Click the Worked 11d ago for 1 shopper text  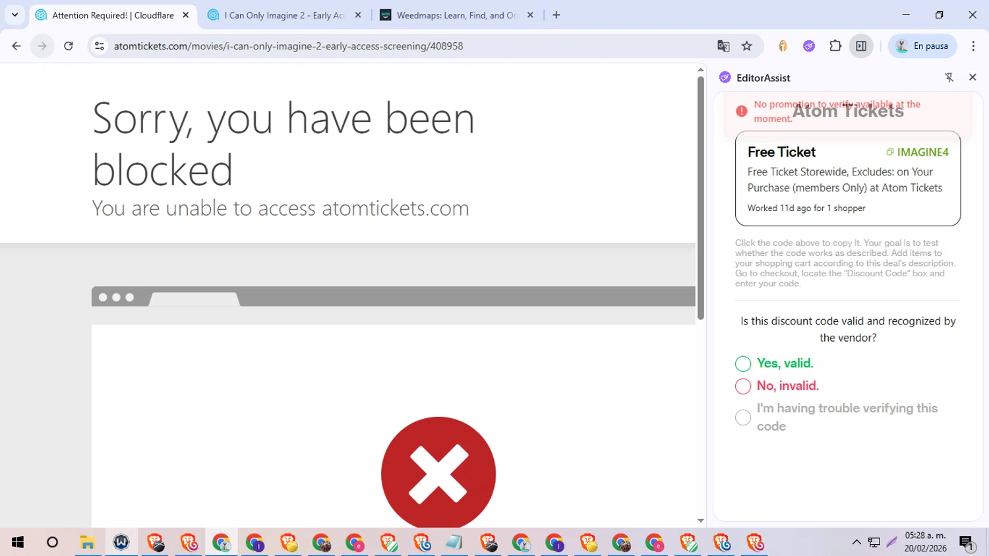tap(806, 208)
